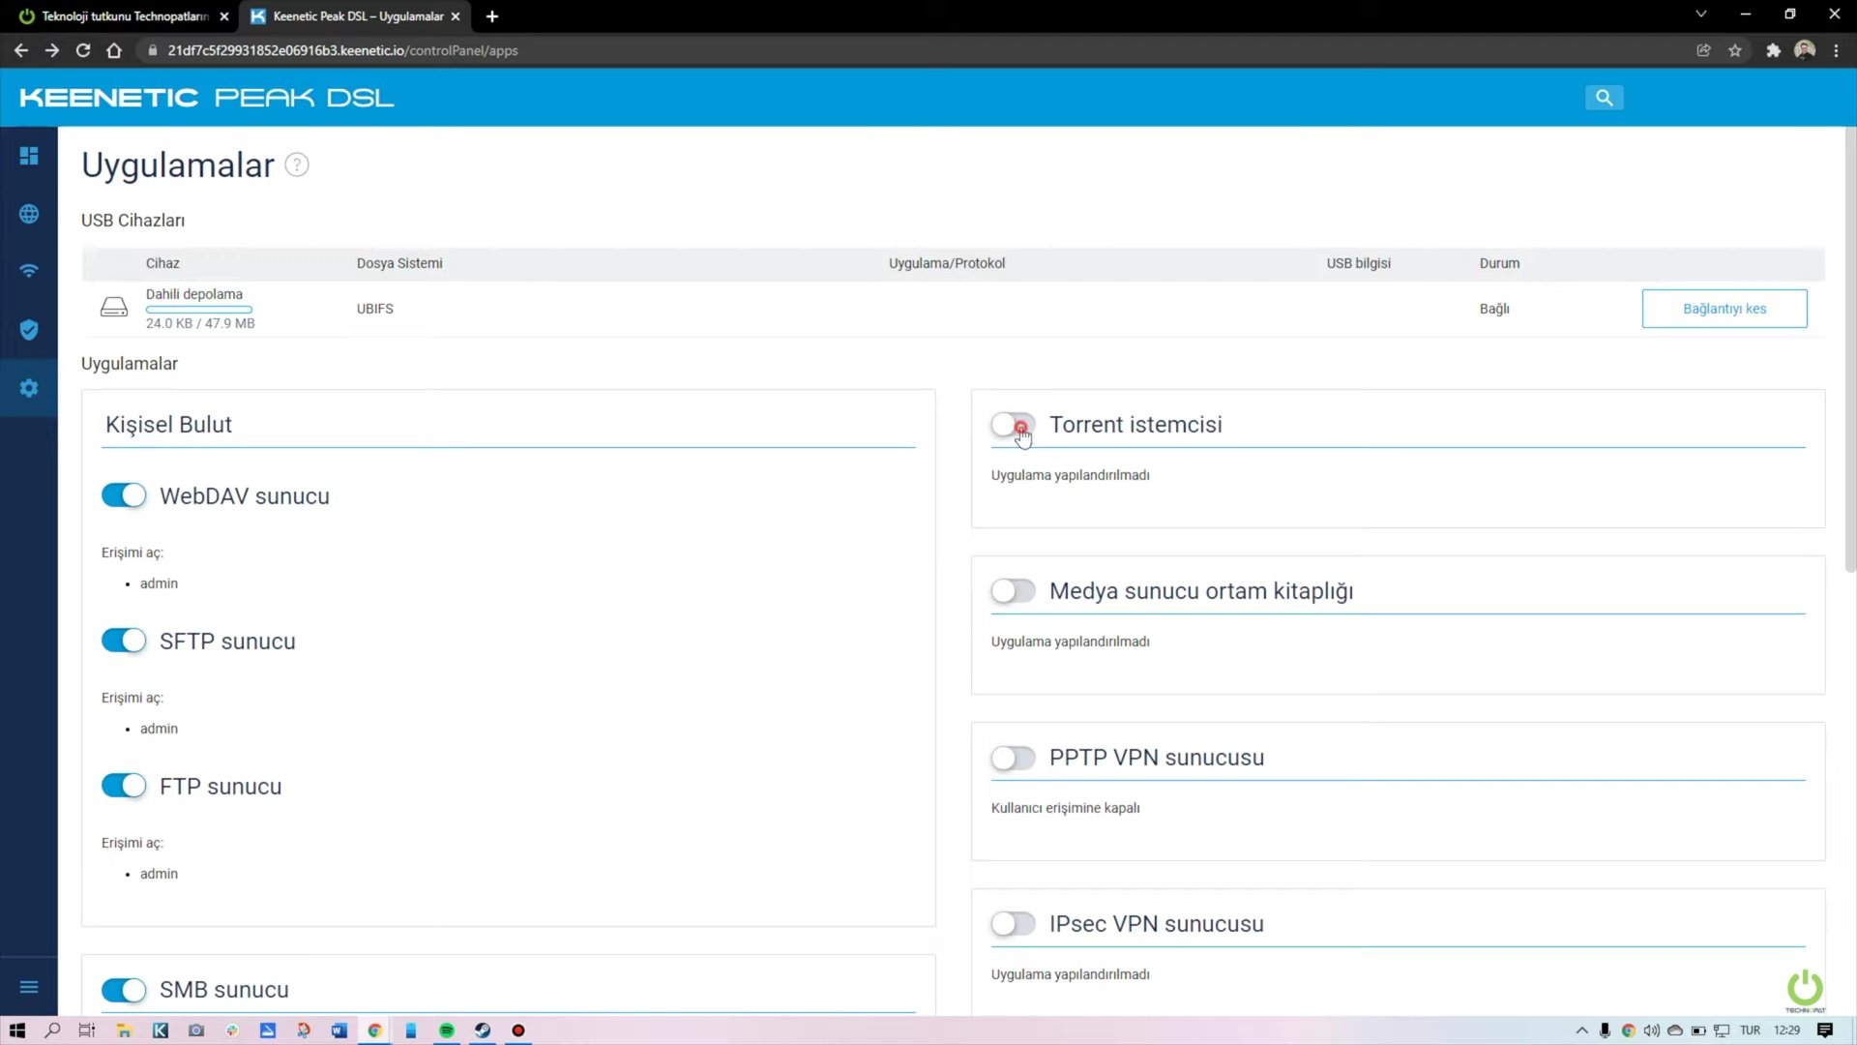Open the security shield icon in sidebar
Viewport: 1857px width, 1045px height.
[x=29, y=330]
